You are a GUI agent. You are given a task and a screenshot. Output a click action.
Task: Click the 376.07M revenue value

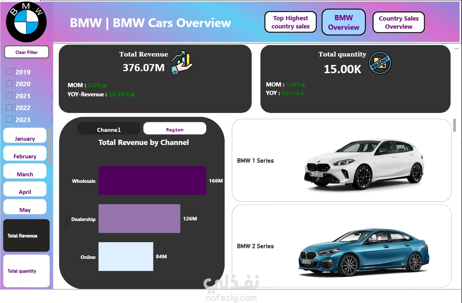pyautogui.click(x=144, y=68)
